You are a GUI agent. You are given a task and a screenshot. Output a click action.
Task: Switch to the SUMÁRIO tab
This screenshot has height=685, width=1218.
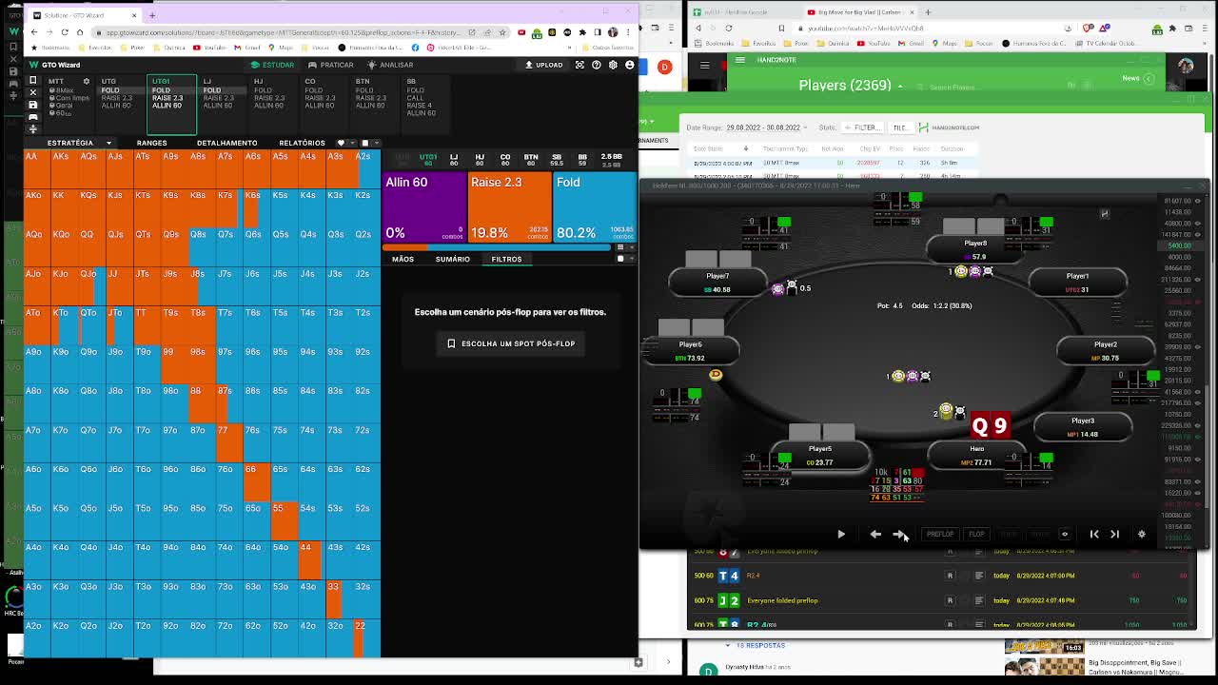coord(452,259)
